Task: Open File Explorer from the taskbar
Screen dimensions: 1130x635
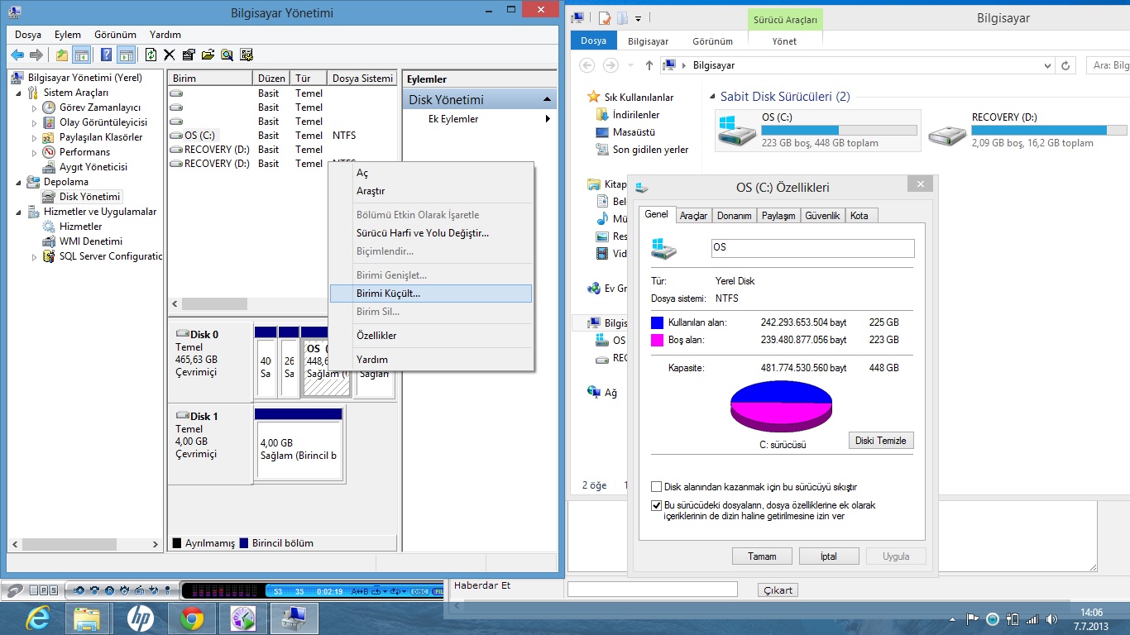Action: [x=88, y=617]
